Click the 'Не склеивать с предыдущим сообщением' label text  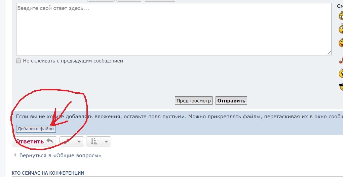tap(73, 61)
